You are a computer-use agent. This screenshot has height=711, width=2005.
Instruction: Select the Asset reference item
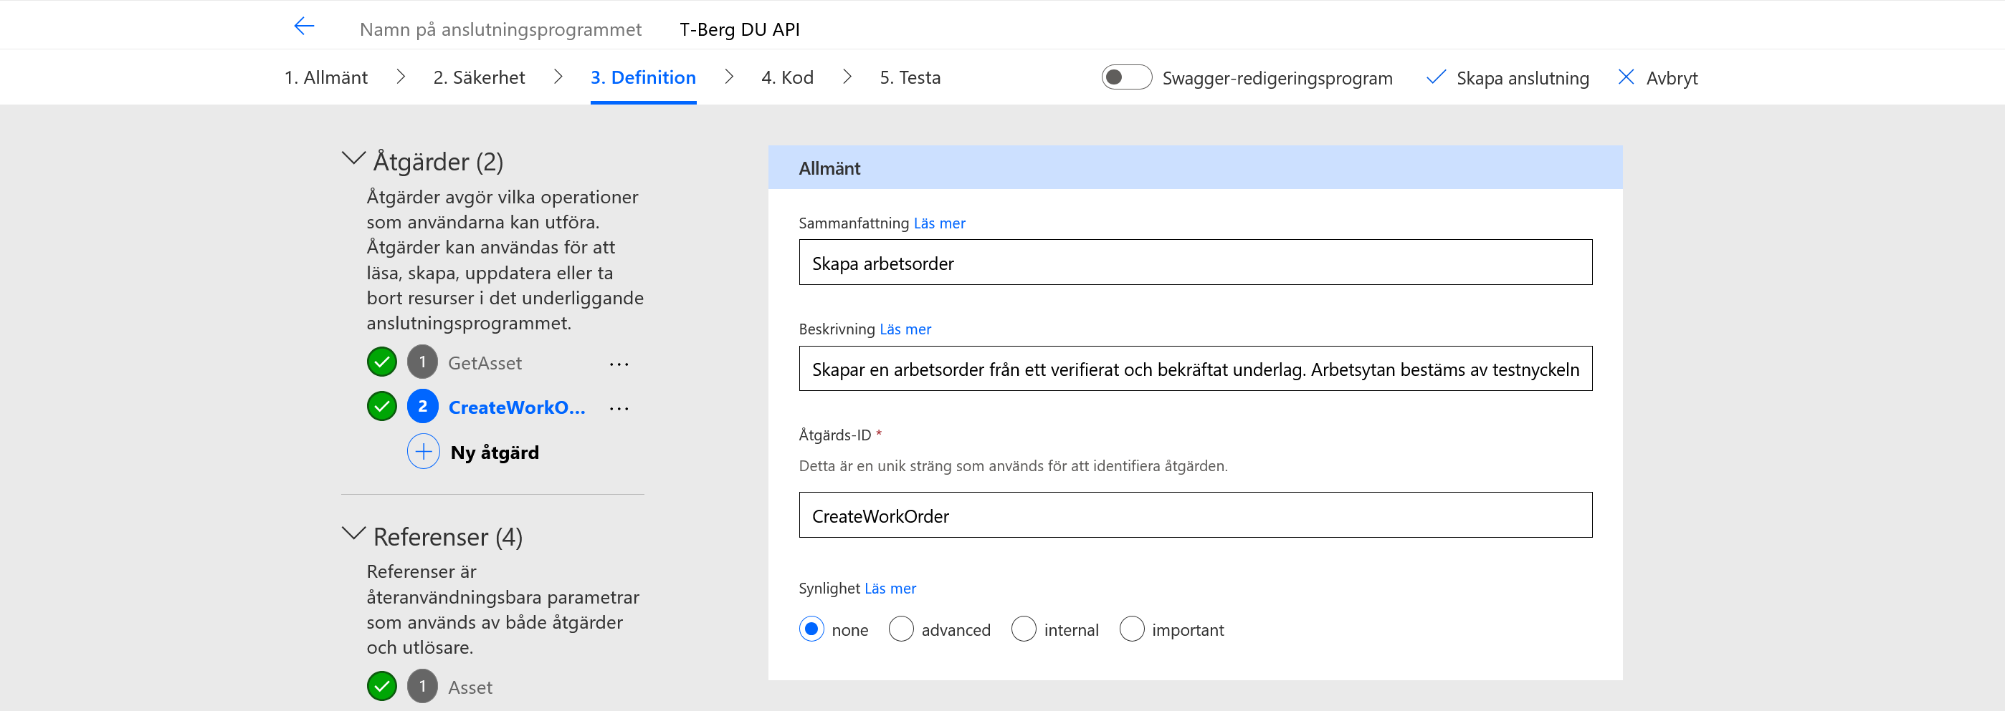470,687
